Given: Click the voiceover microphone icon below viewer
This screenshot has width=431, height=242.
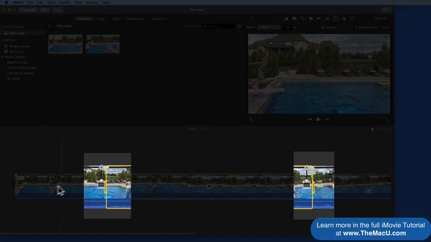Looking at the screenshot, I should pyautogui.click(x=251, y=120).
